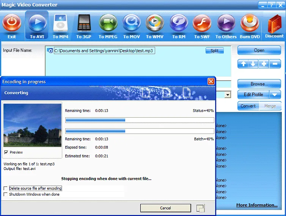Expand the Edit Profile dropdown arrow
Viewport: 286px width, 216px height.
275,95
